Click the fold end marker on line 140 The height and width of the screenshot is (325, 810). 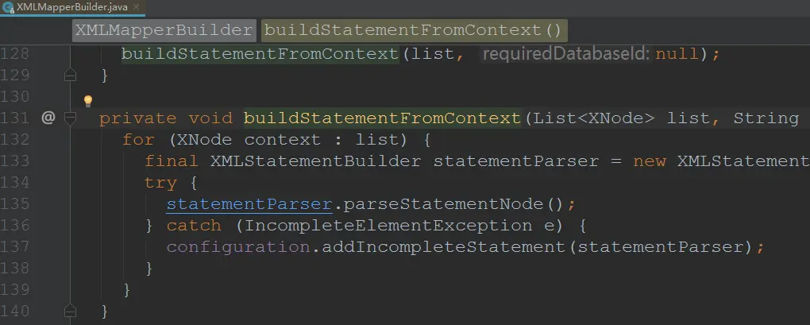[70, 311]
